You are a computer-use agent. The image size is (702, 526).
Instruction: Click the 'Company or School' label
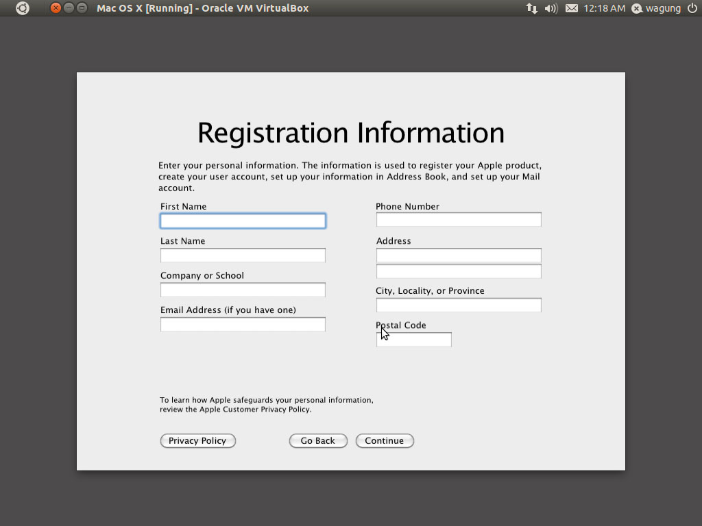[x=202, y=275]
